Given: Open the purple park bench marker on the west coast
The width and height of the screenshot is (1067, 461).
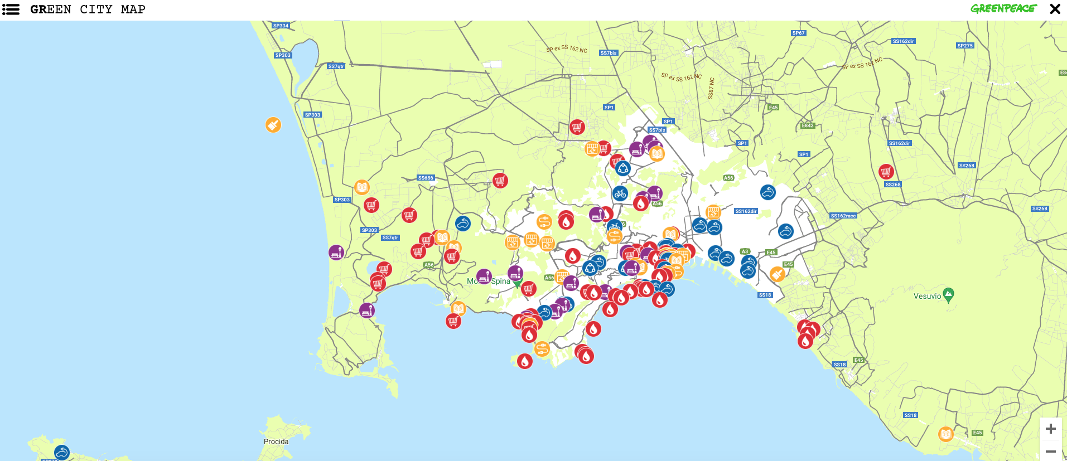Looking at the screenshot, I should pyautogui.click(x=336, y=253).
